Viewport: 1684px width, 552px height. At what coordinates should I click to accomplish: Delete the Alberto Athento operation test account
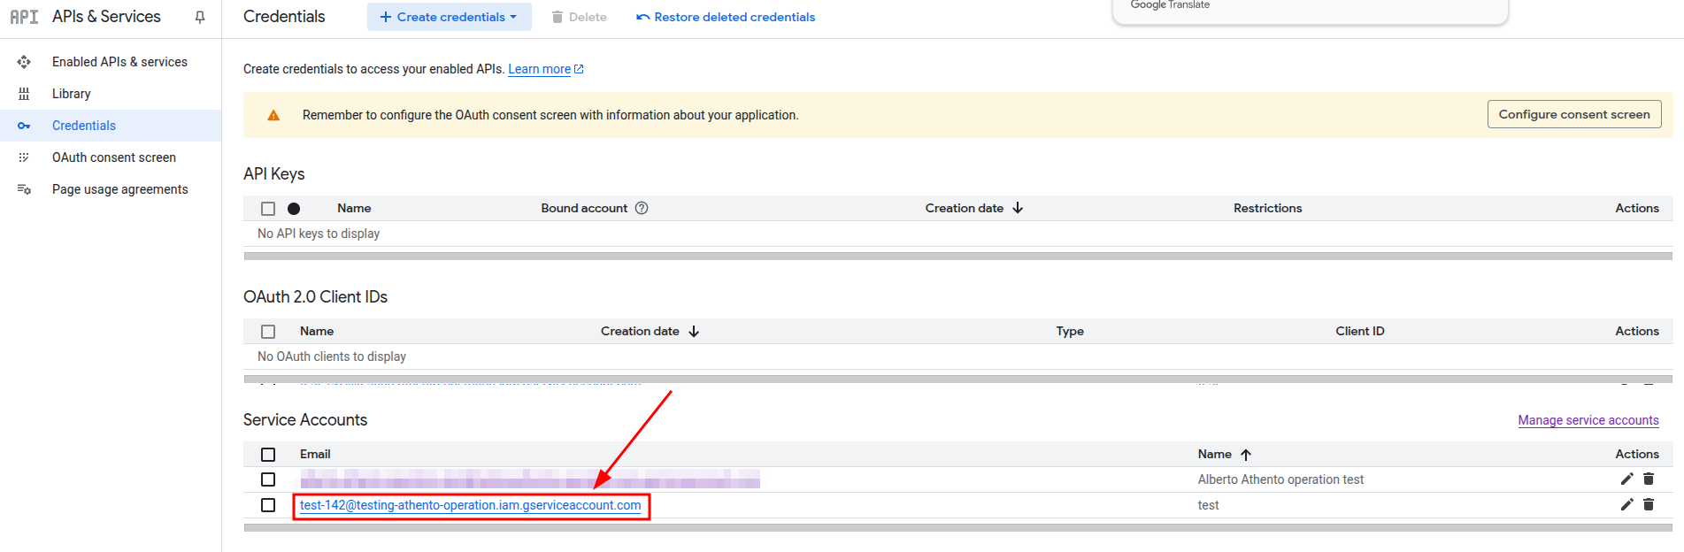[1649, 479]
